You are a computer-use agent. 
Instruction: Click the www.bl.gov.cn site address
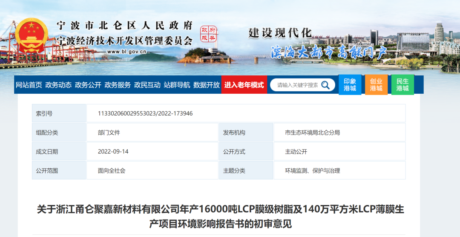tap(126, 52)
